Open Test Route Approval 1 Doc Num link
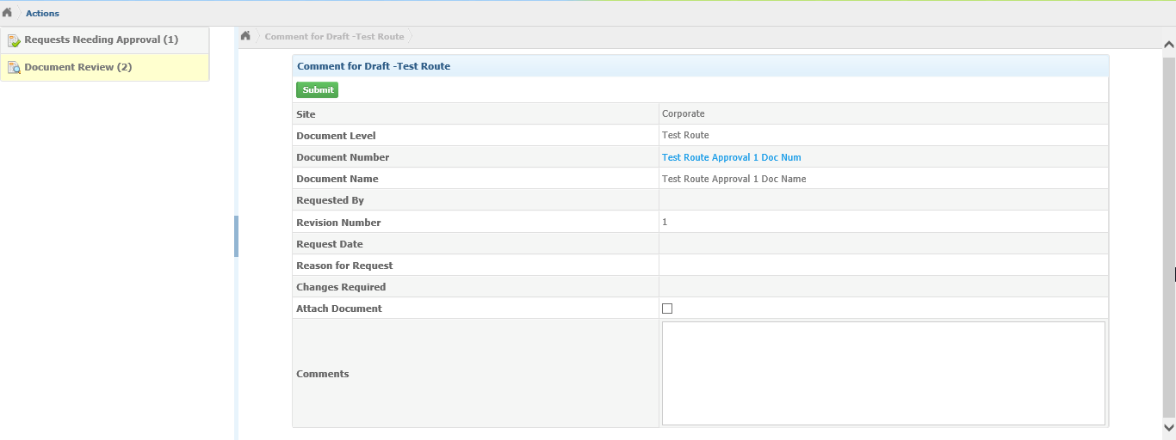The width and height of the screenshot is (1176, 440). (731, 157)
